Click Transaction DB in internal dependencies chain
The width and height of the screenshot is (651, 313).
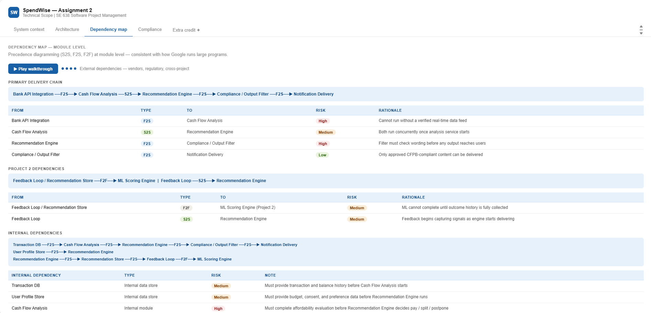click(x=27, y=245)
